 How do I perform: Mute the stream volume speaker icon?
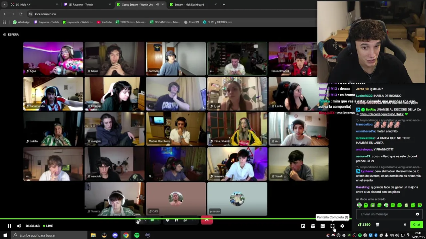coord(19,226)
